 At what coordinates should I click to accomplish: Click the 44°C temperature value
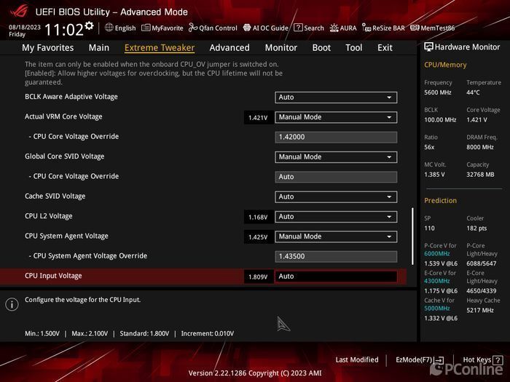pyautogui.click(x=473, y=92)
